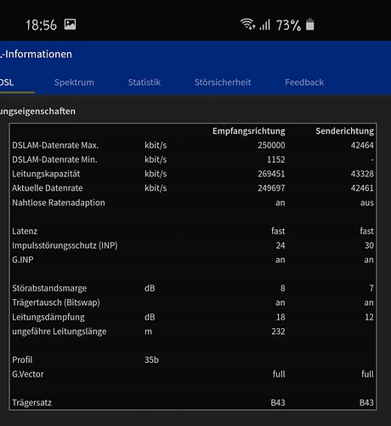Tap the Profil value 35b
This screenshot has width=391, height=426.
151,360
